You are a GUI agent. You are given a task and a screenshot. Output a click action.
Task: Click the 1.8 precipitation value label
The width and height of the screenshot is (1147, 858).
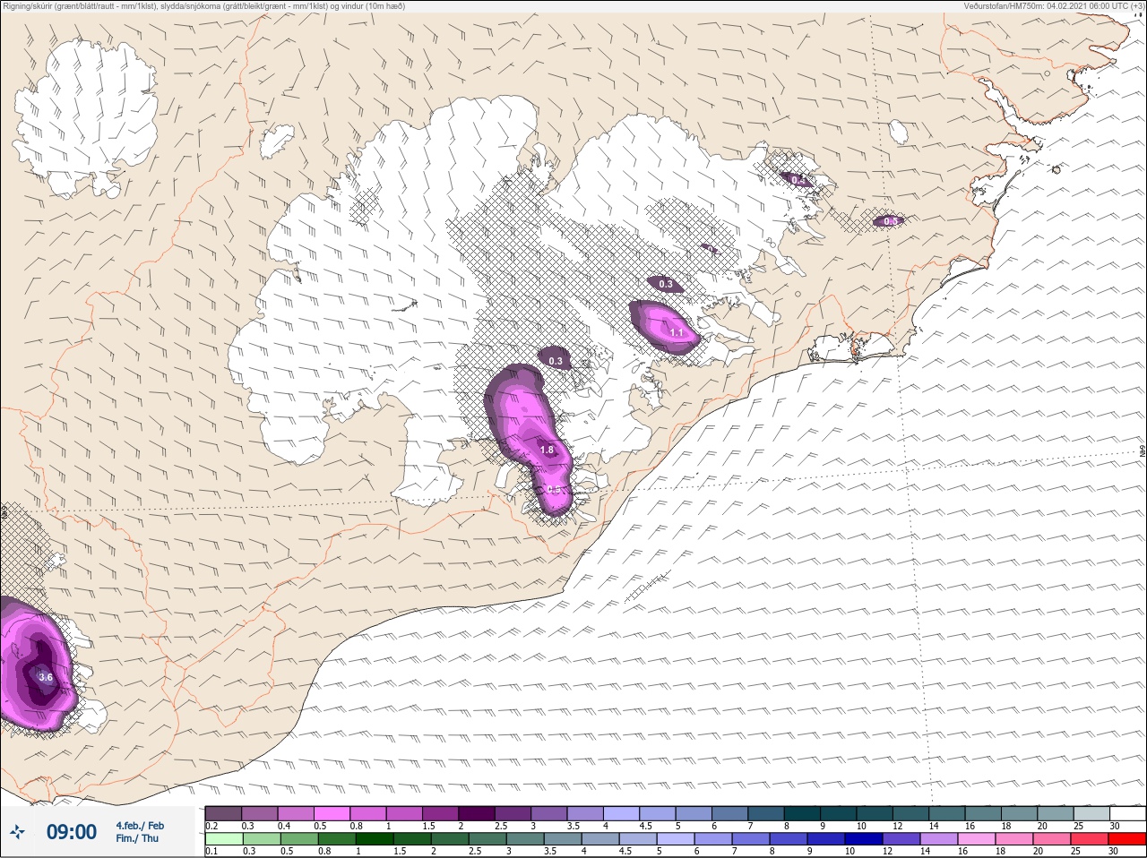click(548, 450)
